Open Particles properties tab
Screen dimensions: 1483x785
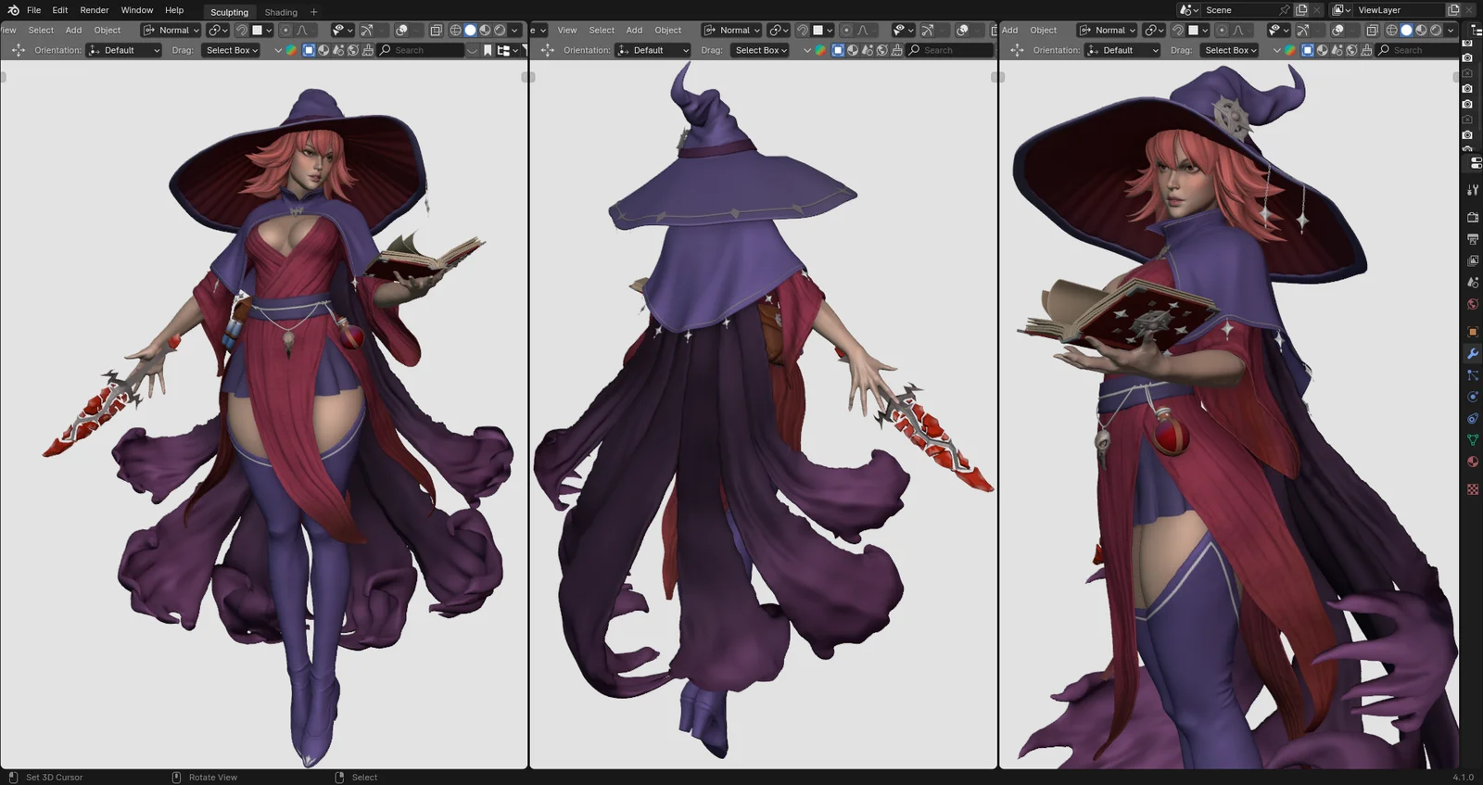point(1473,375)
